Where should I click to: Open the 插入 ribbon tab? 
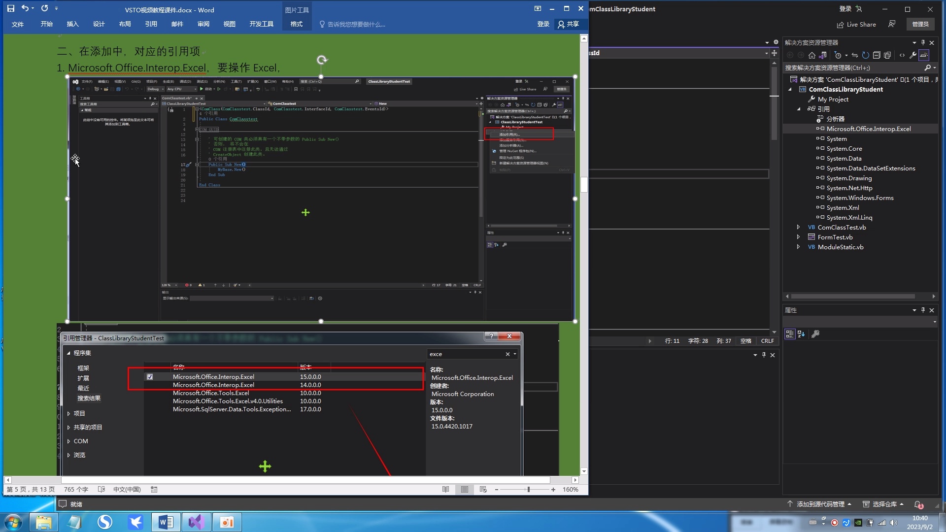(x=72, y=24)
